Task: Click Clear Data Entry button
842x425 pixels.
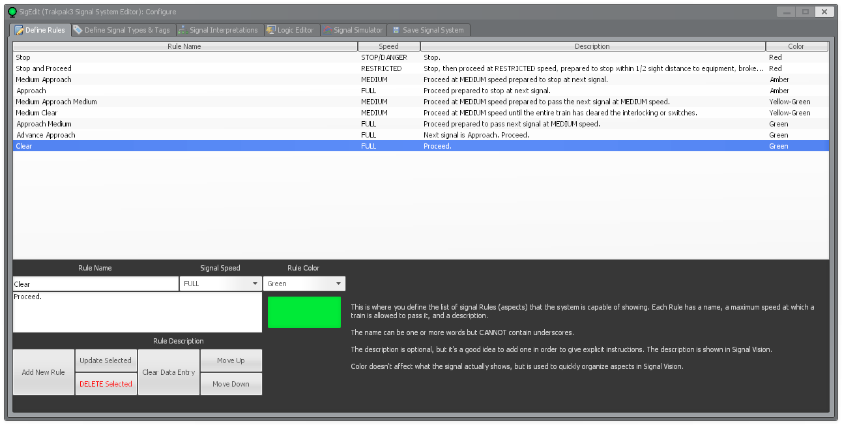Action: [169, 372]
